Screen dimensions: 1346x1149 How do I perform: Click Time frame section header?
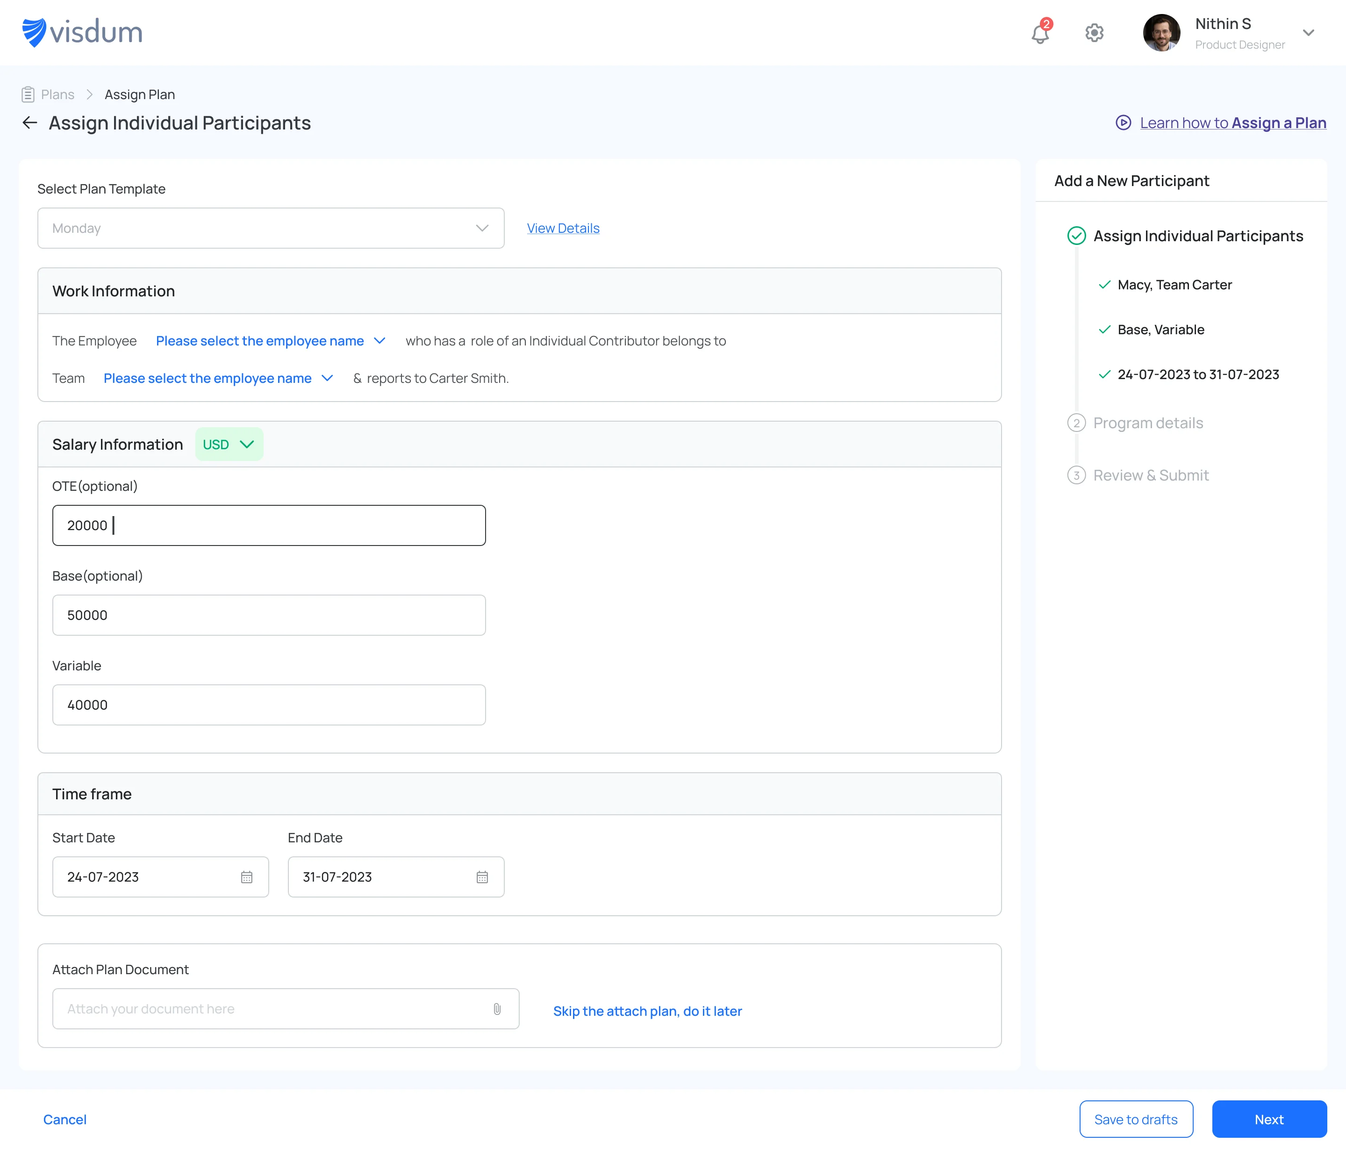point(520,794)
